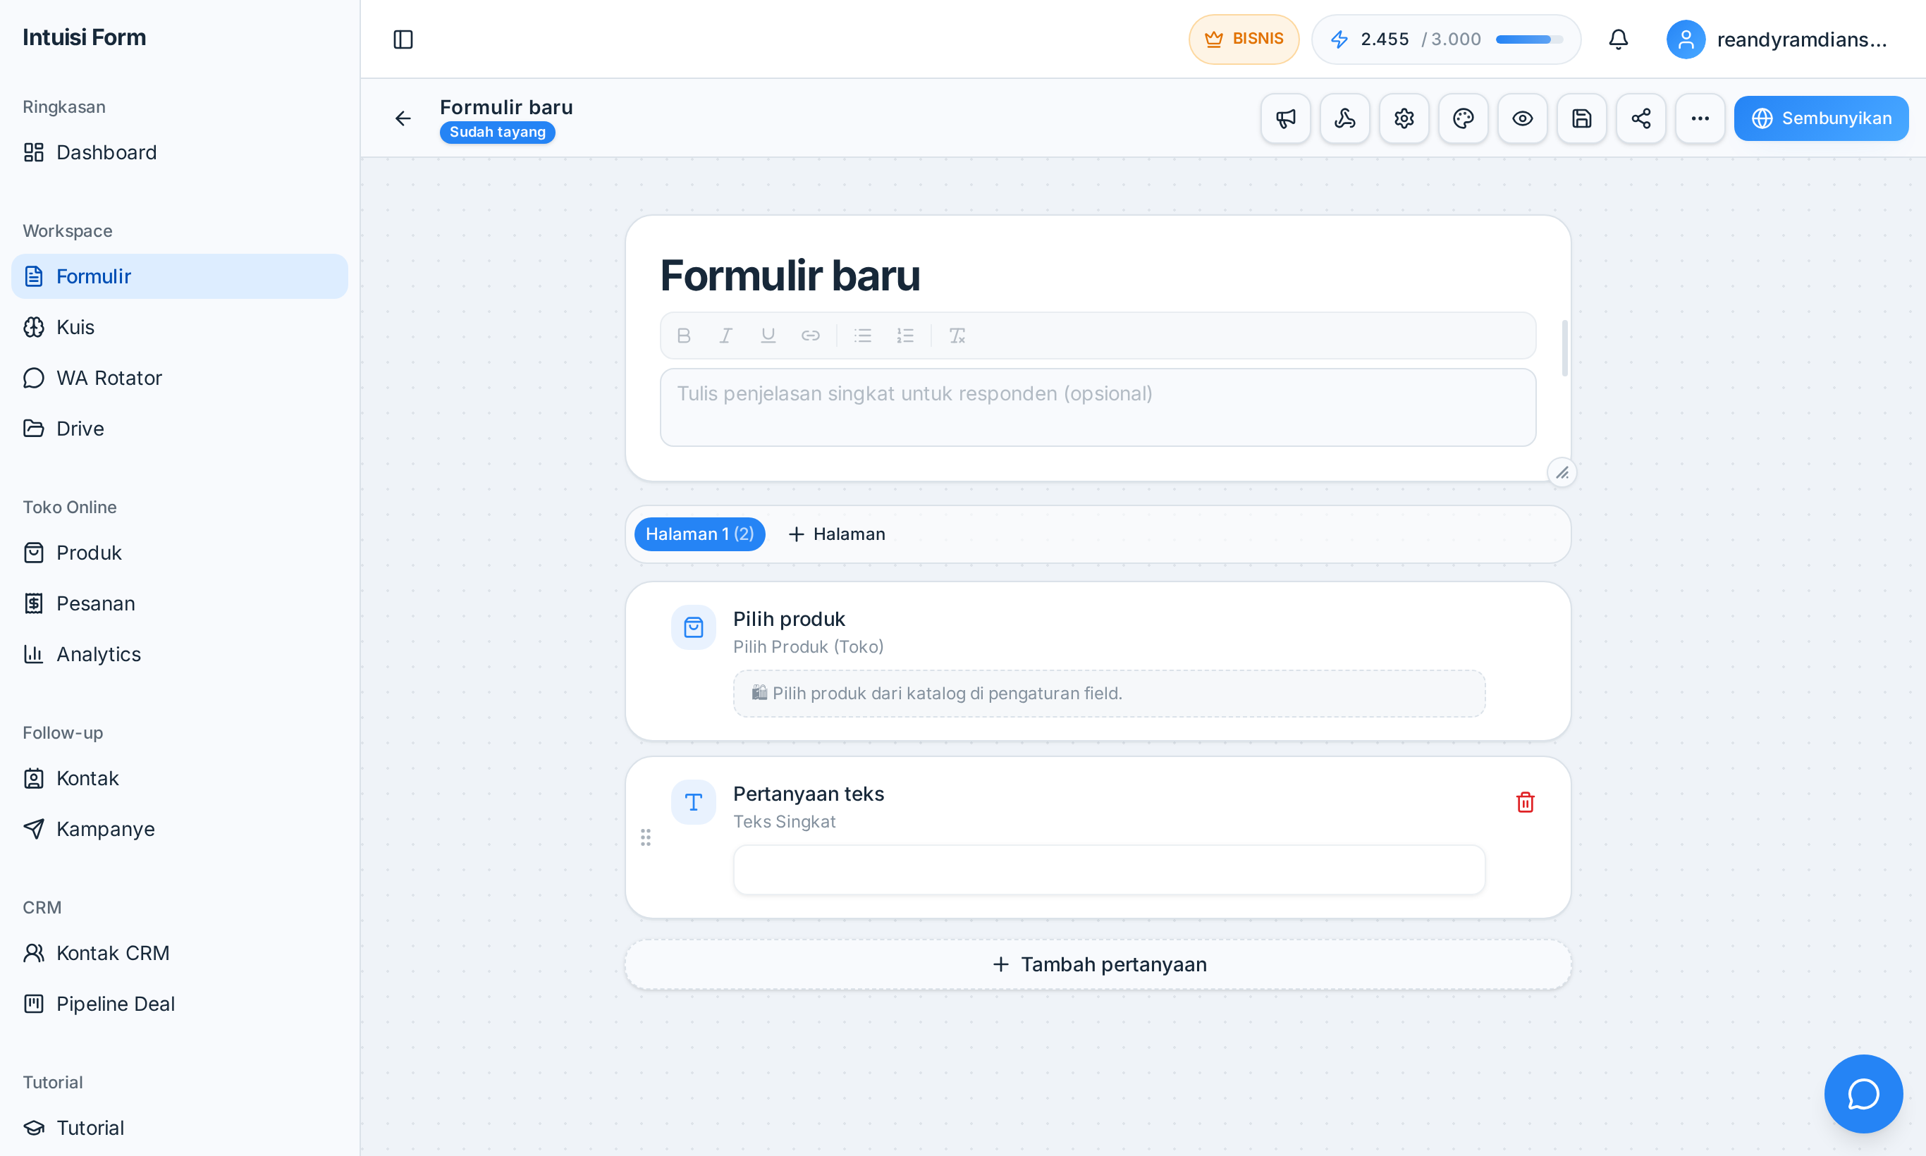Go back with the left arrow

pos(403,118)
